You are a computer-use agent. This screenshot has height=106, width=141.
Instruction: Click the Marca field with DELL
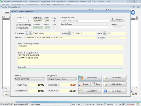click(117, 33)
